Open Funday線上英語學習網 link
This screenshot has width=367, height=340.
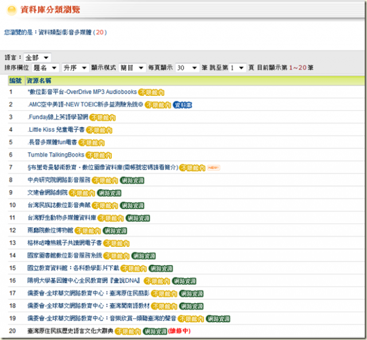58,117
